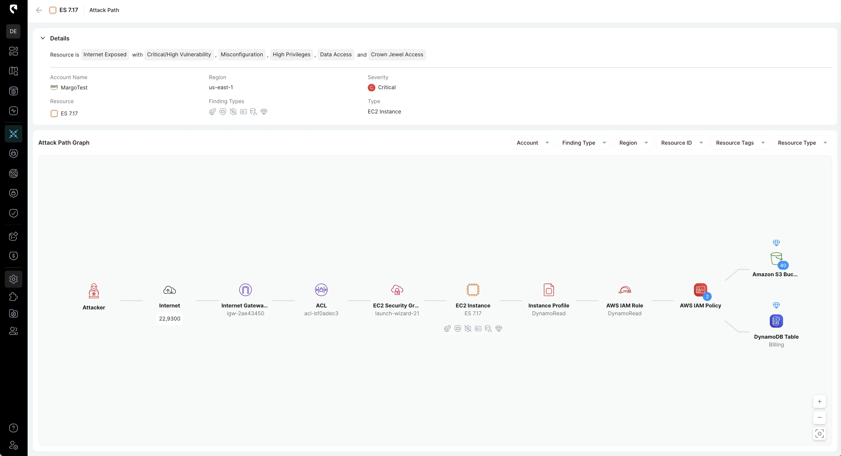Click the acl-bf0adec3 label
This screenshot has width=841, height=456.
(x=321, y=313)
